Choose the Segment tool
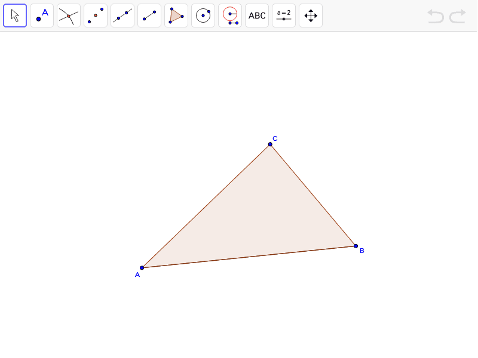The image size is (478, 358). click(x=149, y=16)
